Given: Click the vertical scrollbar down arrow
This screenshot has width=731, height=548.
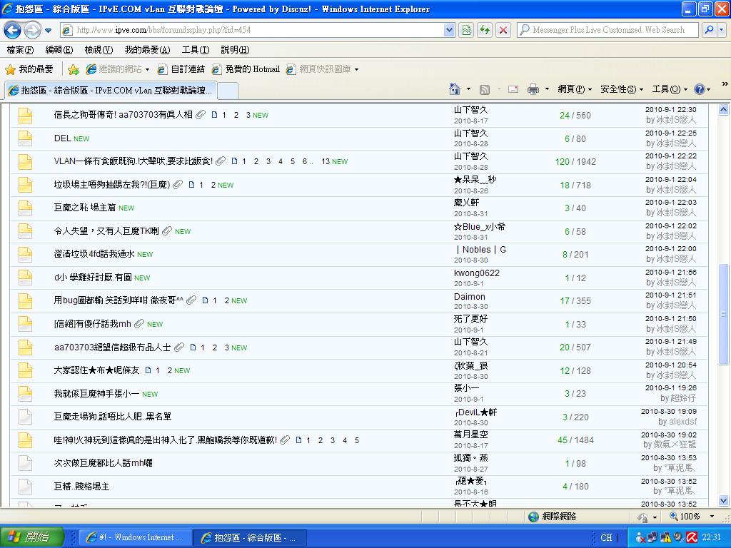Looking at the screenshot, I should coord(723,500).
